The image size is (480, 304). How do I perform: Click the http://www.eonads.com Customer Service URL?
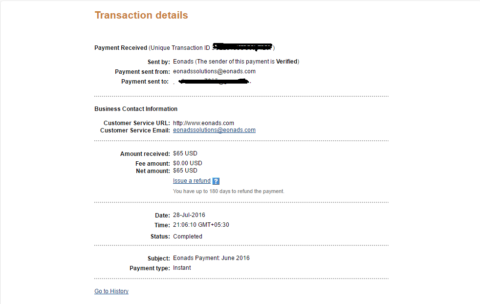point(203,123)
